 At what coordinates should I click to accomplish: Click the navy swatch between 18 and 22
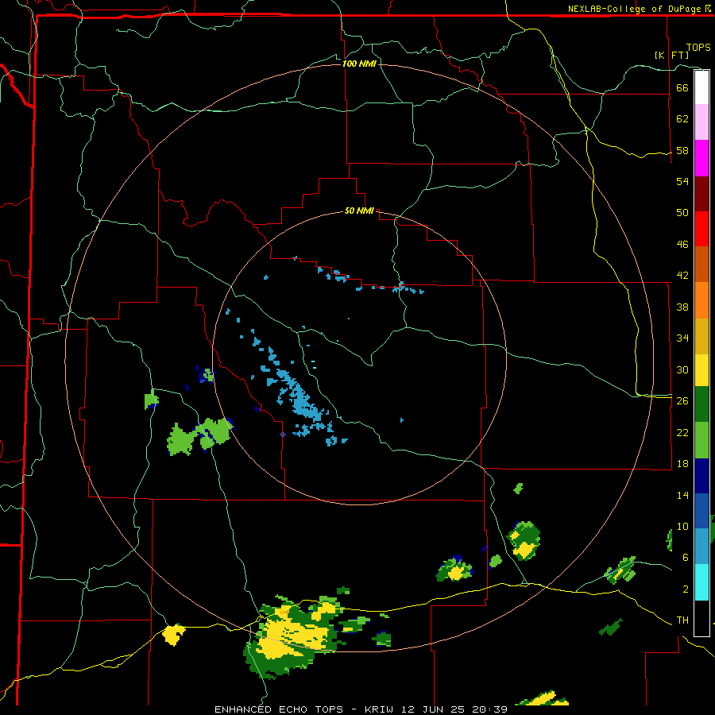(x=701, y=476)
